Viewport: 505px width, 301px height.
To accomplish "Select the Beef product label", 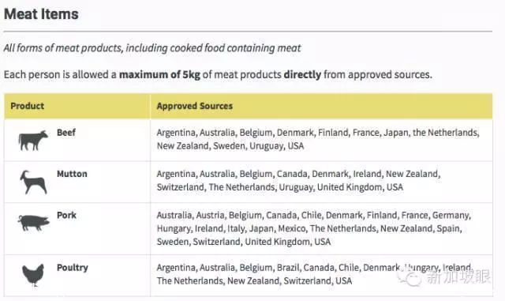I will [66, 133].
